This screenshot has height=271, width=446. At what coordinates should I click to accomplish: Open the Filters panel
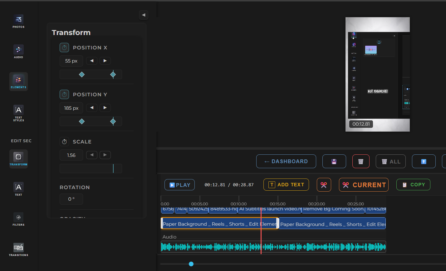(x=18, y=219)
